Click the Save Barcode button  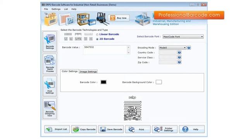111,129
